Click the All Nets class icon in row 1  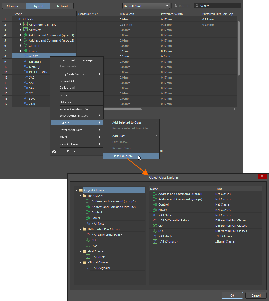(x=19, y=19)
